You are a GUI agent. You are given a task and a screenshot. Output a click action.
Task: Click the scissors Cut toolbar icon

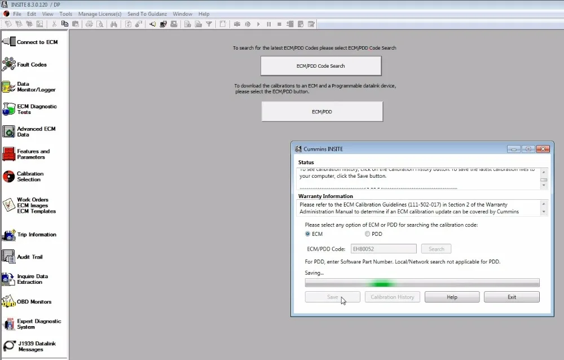click(54, 24)
